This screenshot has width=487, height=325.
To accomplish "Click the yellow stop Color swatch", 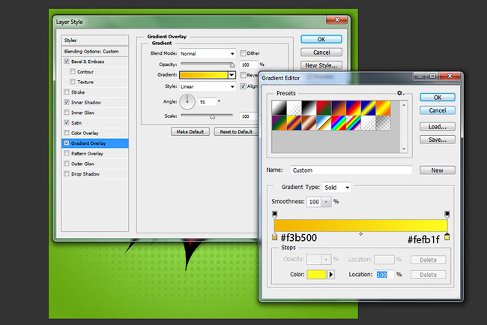I will [x=316, y=274].
